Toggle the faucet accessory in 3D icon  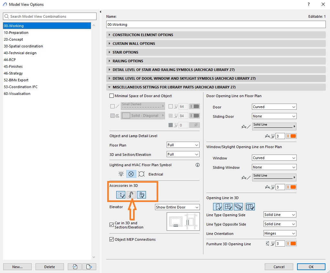click(x=131, y=195)
